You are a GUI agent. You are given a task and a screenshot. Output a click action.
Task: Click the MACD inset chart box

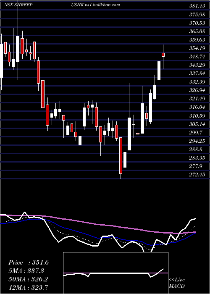115,273
